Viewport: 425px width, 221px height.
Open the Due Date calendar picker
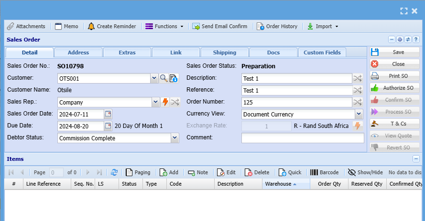pos(108,126)
